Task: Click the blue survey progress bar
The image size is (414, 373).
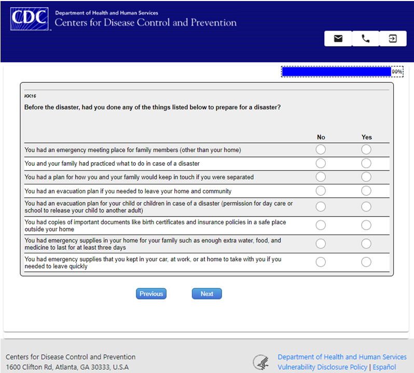Action: (x=337, y=71)
